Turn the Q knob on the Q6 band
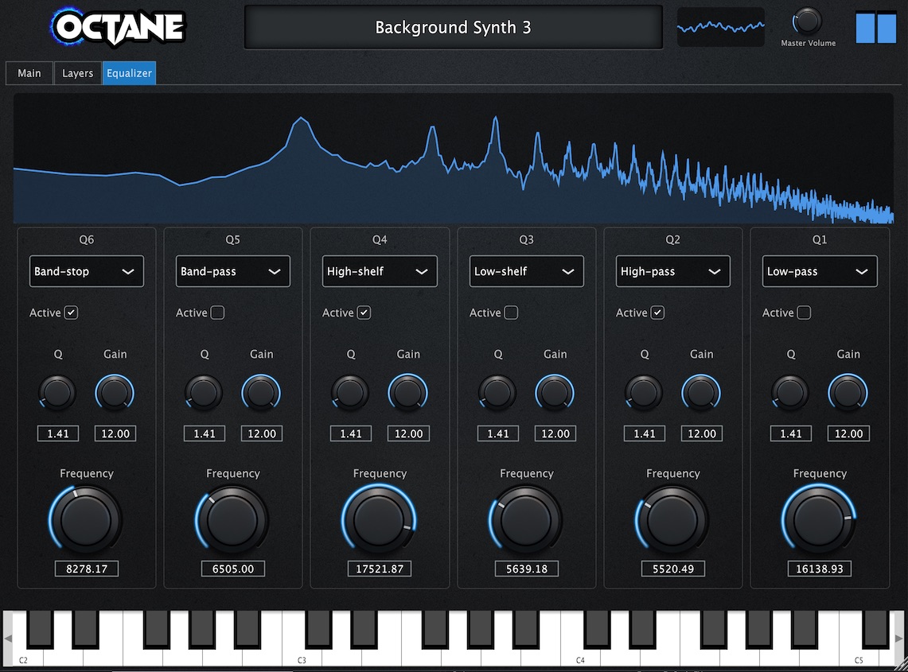Screen dimensions: 908x672 coord(57,391)
